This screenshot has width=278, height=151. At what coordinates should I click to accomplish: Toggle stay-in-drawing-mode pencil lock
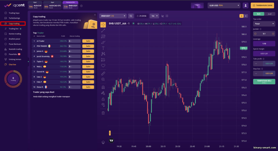coord(103,93)
